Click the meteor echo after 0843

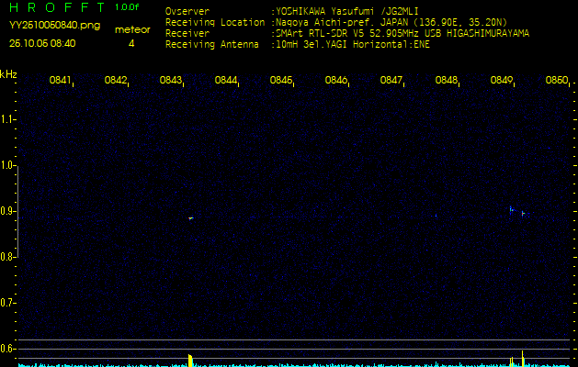[190, 218]
